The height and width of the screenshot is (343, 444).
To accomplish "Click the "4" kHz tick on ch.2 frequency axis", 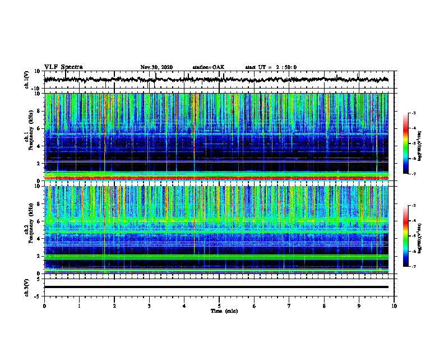I will (x=39, y=239).
